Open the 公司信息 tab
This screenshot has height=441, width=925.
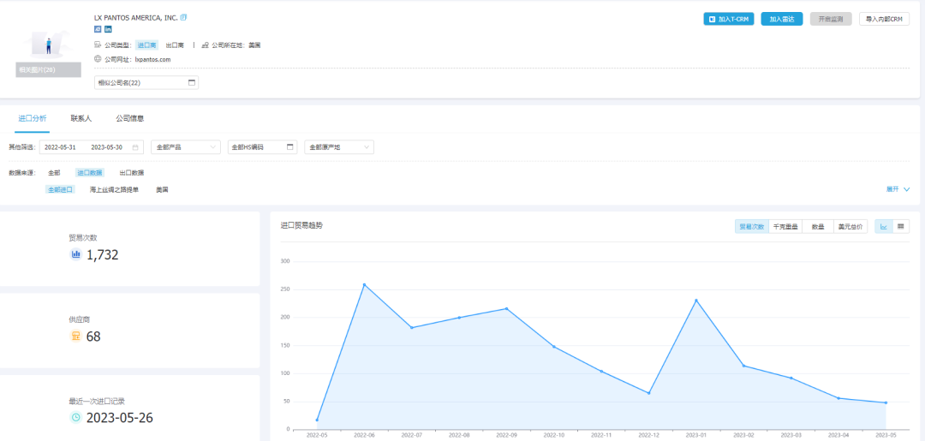(129, 118)
